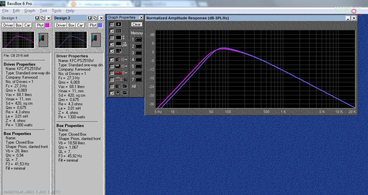This screenshot has height=195, width=368.
Task: Open the Edit menu
Action: [x=16, y=11]
